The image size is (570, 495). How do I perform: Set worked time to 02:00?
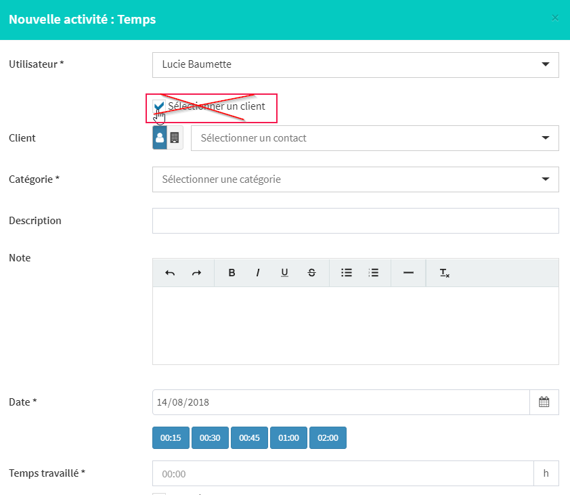(x=328, y=438)
